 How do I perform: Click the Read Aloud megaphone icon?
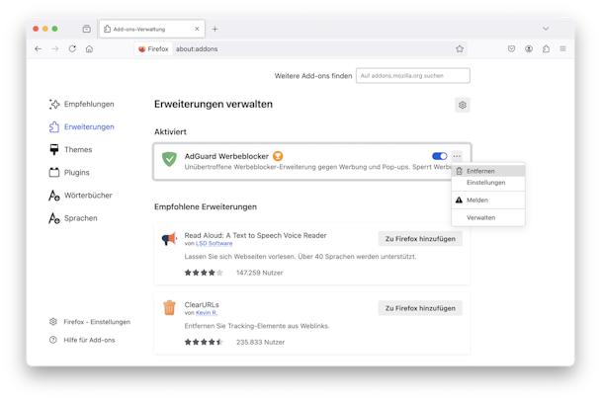point(169,239)
